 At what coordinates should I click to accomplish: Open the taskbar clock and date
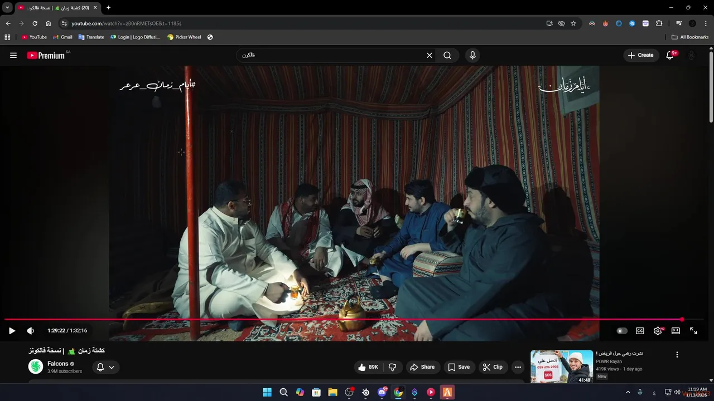point(697,392)
